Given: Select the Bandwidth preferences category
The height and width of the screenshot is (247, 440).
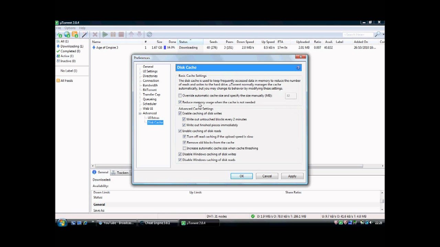Looking at the screenshot, I should pyautogui.click(x=150, y=85).
